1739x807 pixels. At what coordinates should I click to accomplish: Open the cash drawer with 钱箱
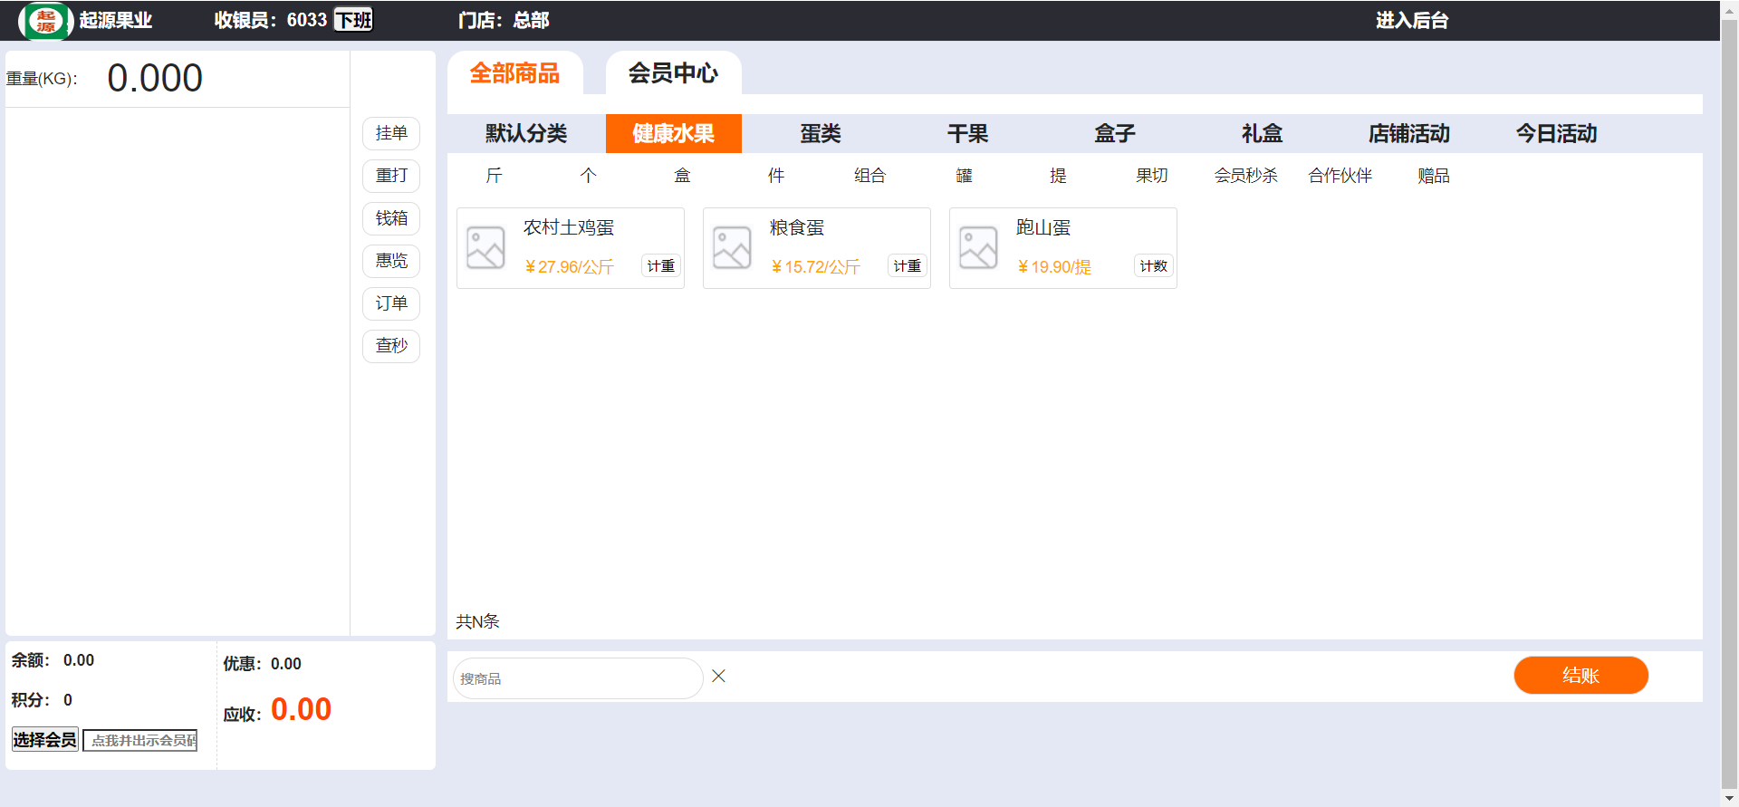click(391, 218)
